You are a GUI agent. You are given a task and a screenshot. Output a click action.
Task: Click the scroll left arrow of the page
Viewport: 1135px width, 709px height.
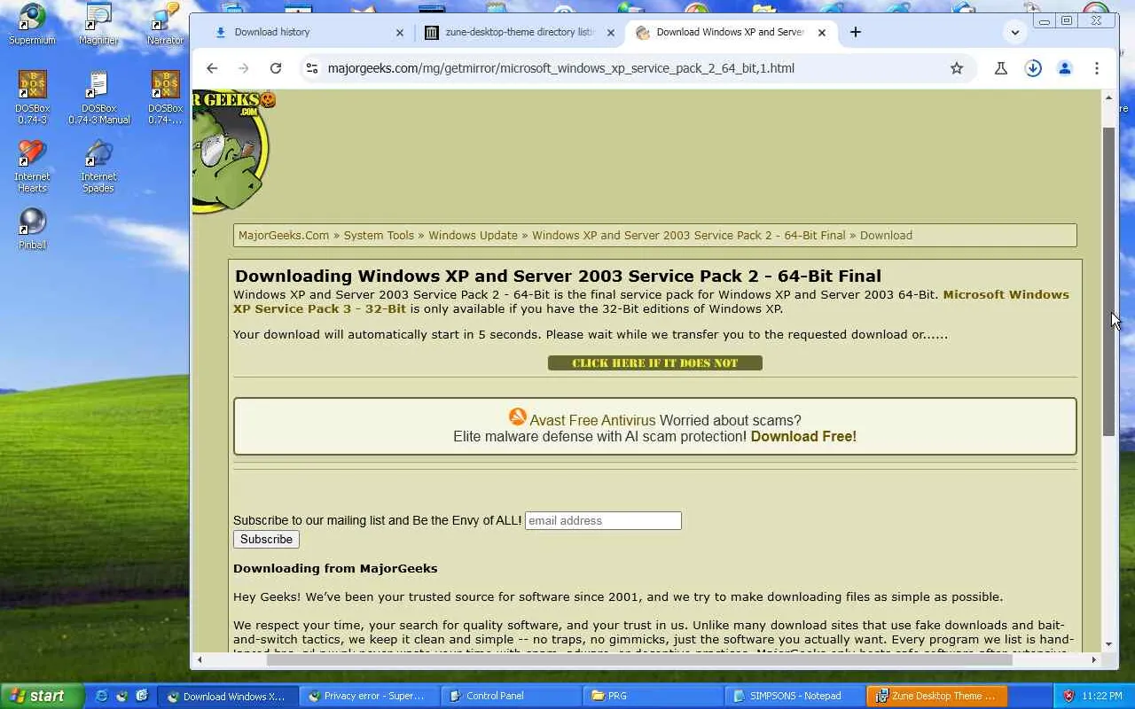(x=200, y=659)
